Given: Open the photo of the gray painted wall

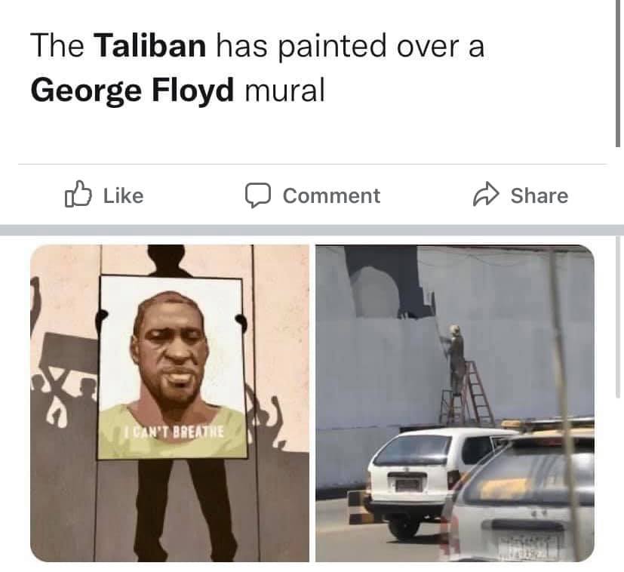Looking at the screenshot, I should coord(455,403).
